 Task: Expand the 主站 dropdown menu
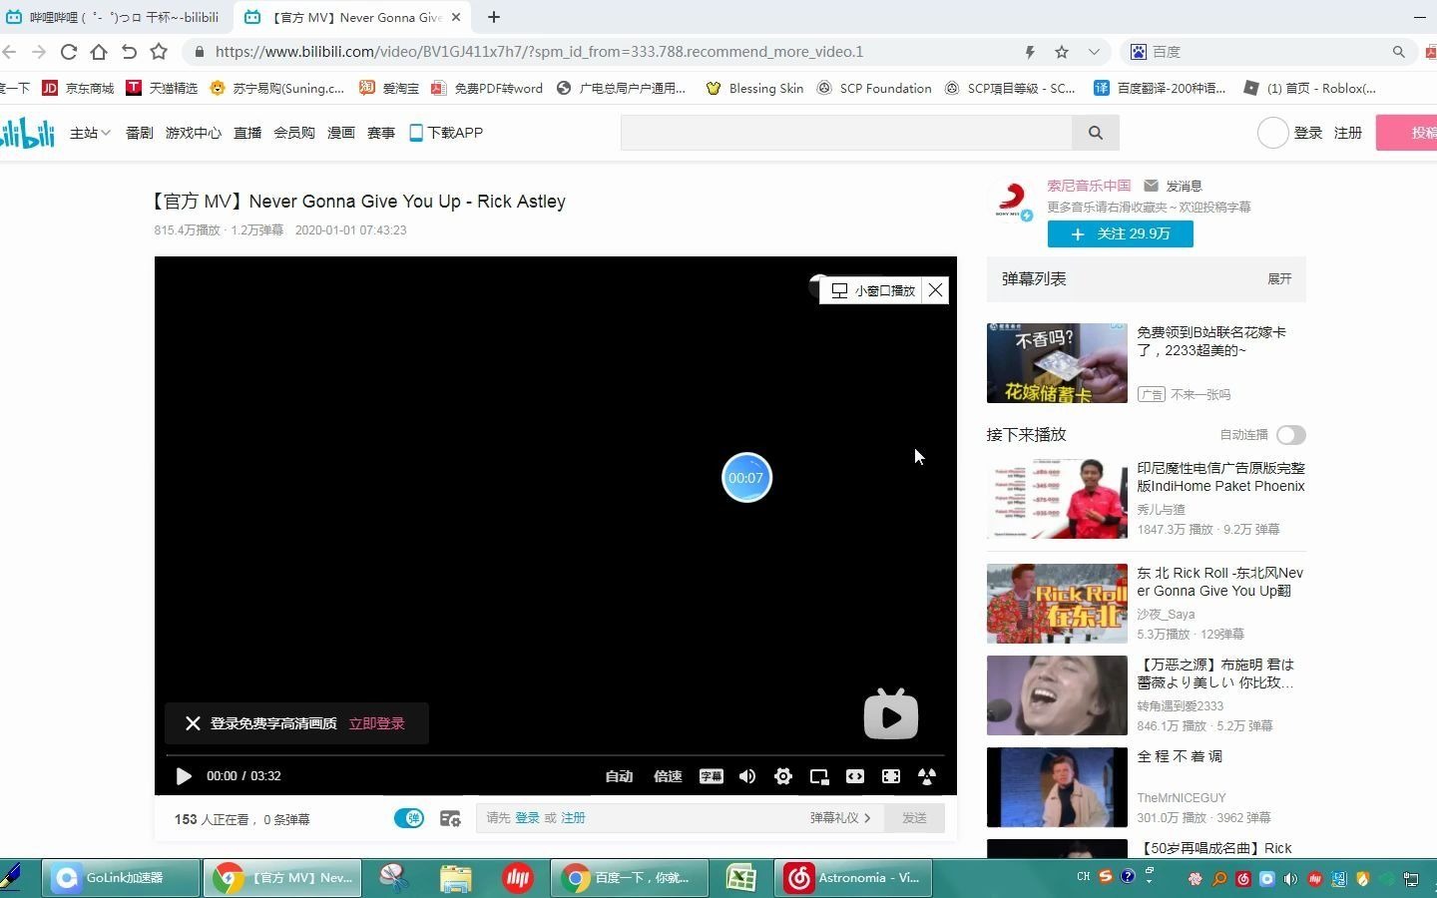[x=90, y=133]
